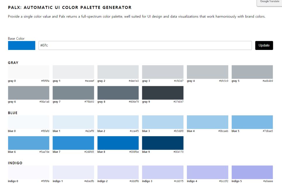282x184 pixels.
Task: Click the blue 7 hex code #2d8fd5
Action: (x=89, y=152)
